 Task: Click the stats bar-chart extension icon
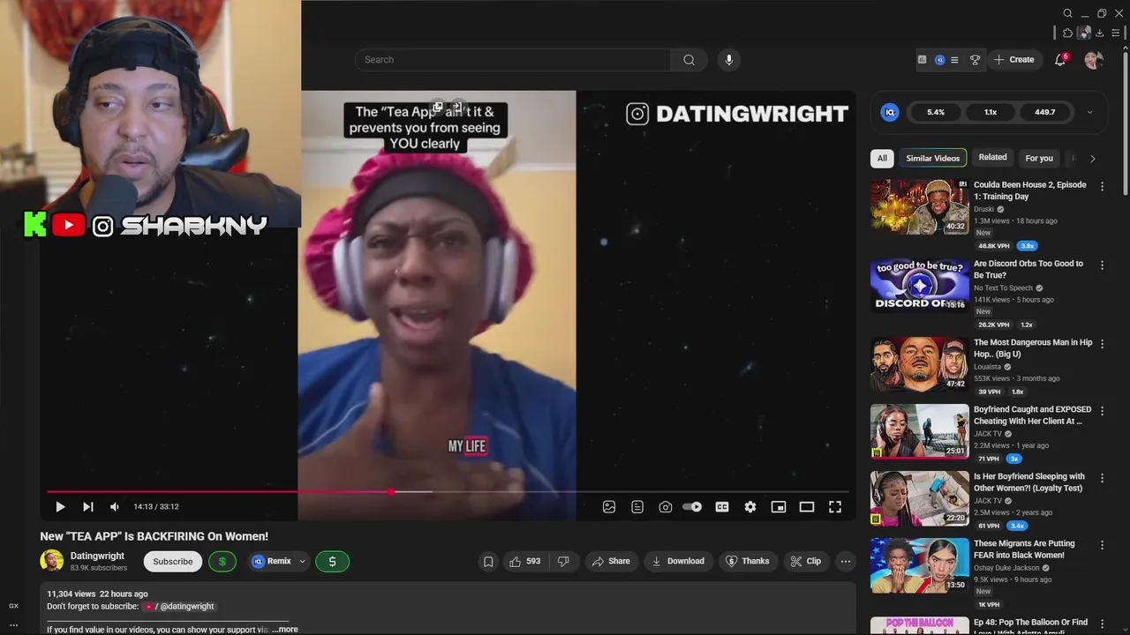pyautogui.click(x=923, y=60)
